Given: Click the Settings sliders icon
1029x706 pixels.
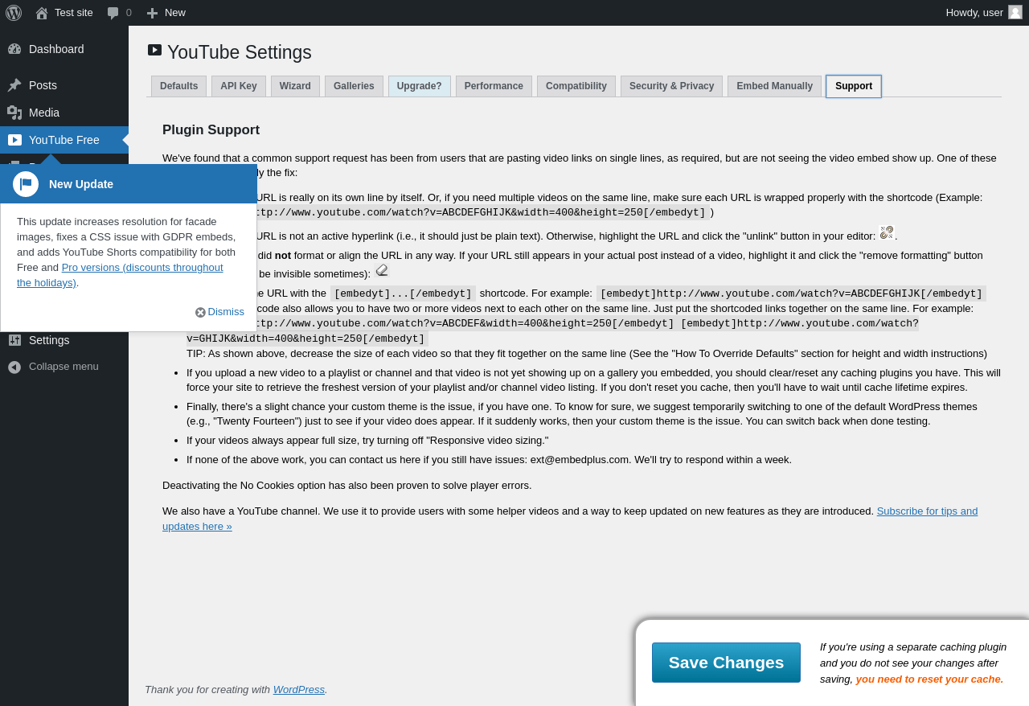Looking at the screenshot, I should pos(14,340).
